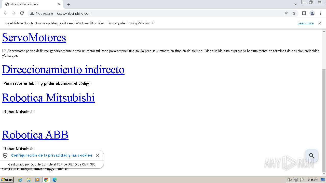326x183 pixels.
Task: Open Configuración de la privacidad y las cookies
Action: click(52, 155)
